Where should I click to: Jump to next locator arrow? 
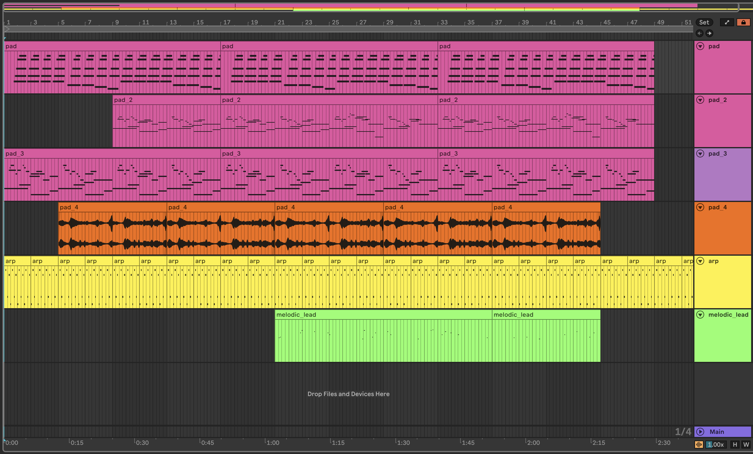709,33
